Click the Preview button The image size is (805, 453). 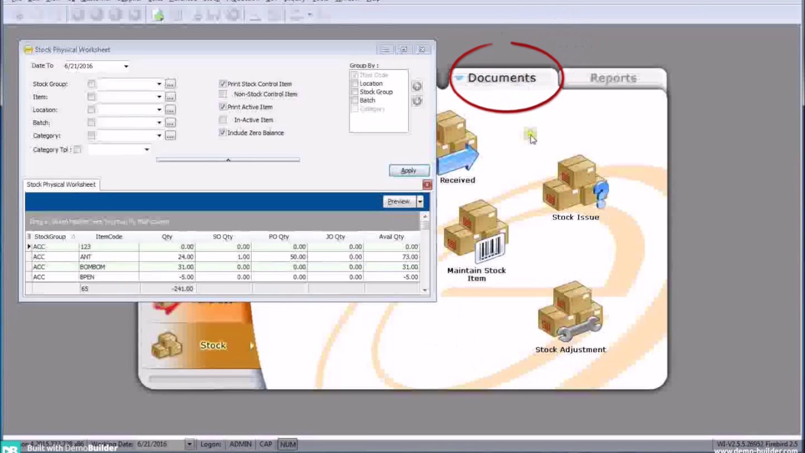pyautogui.click(x=399, y=201)
